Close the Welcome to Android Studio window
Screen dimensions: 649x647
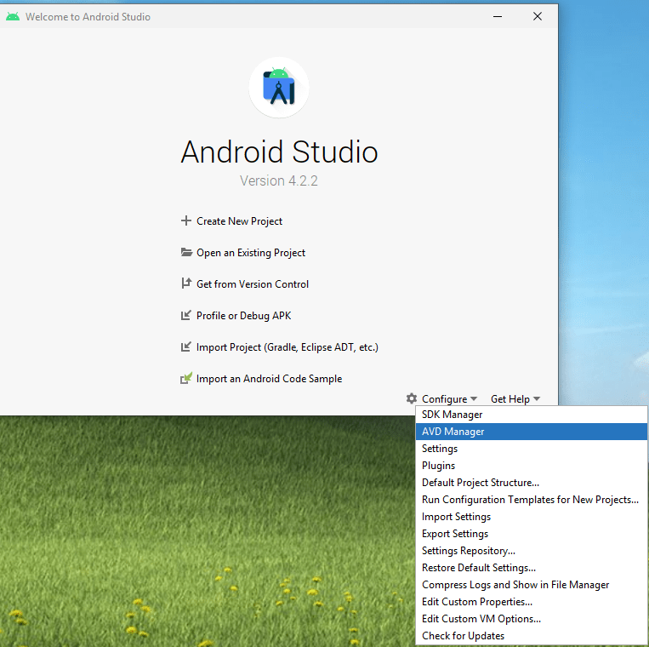click(538, 16)
